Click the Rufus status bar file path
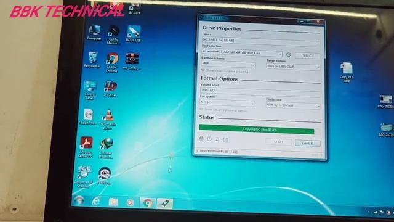Screen dimensions: 394x222 (217, 151)
